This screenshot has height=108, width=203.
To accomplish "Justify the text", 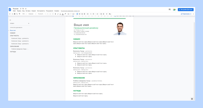I will (84, 14).
